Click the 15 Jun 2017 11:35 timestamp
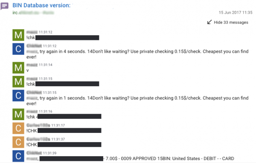Screen dimensions: 256x163 (x=236, y=12)
